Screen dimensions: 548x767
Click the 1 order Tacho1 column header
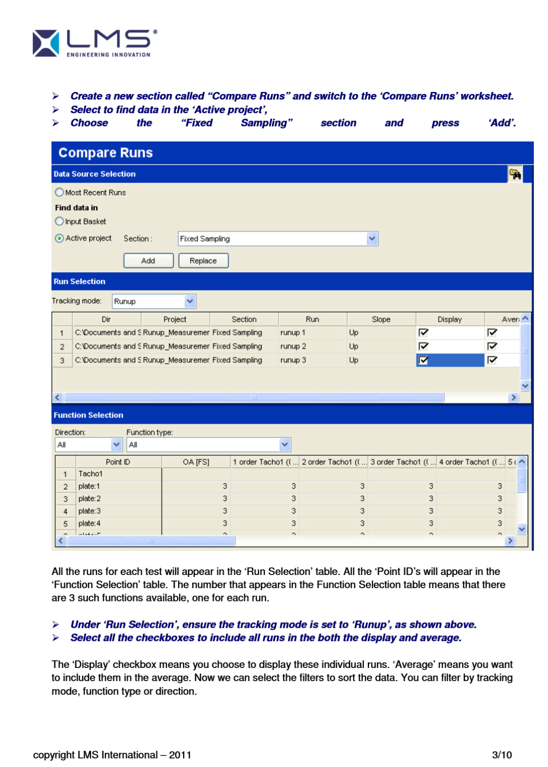click(265, 462)
